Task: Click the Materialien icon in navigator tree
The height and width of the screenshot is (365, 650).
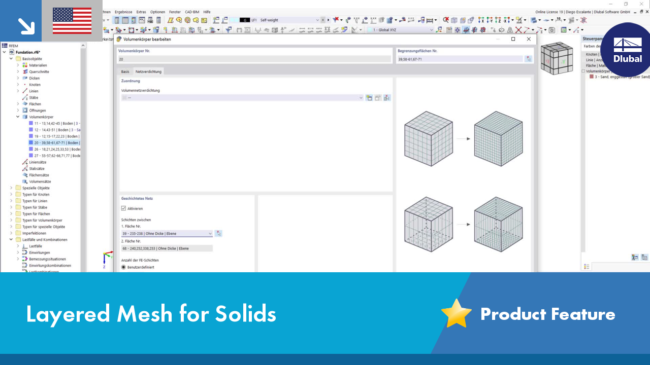Action: pos(25,65)
